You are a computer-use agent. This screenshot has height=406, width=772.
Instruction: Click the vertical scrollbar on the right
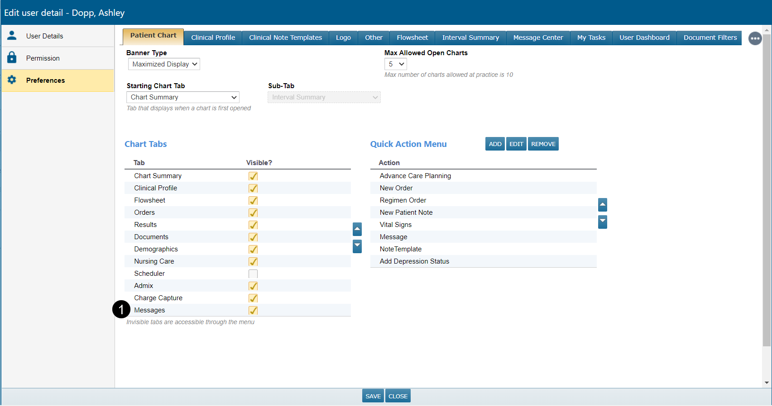(x=767, y=190)
